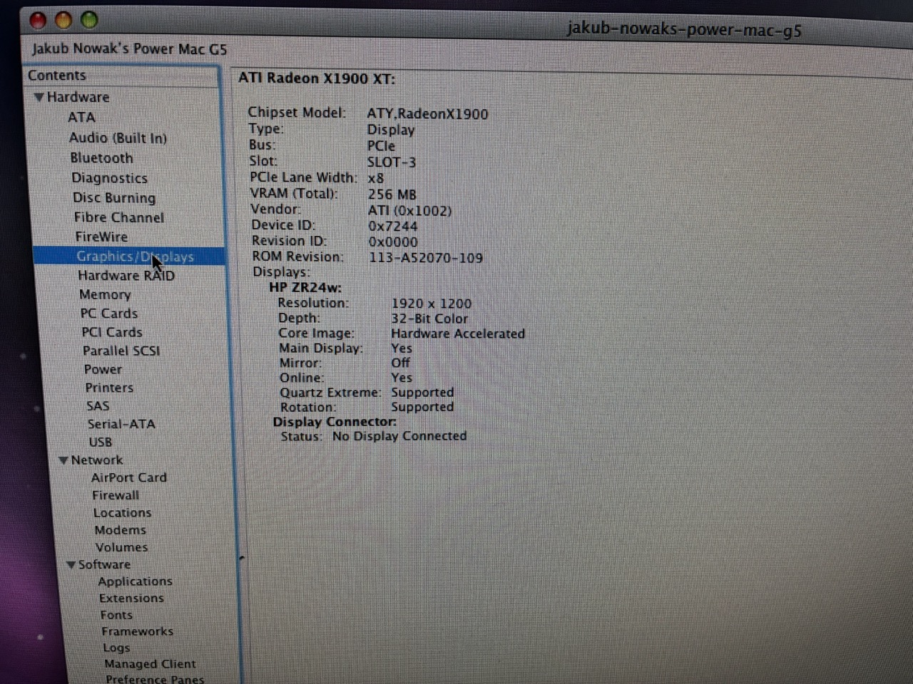Click device ID value 0x7244

tap(393, 227)
